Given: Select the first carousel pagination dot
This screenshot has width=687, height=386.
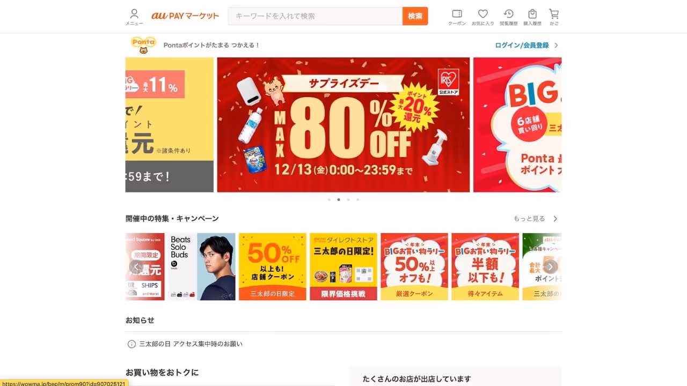Looking at the screenshot, I should (x=329, y=199).
